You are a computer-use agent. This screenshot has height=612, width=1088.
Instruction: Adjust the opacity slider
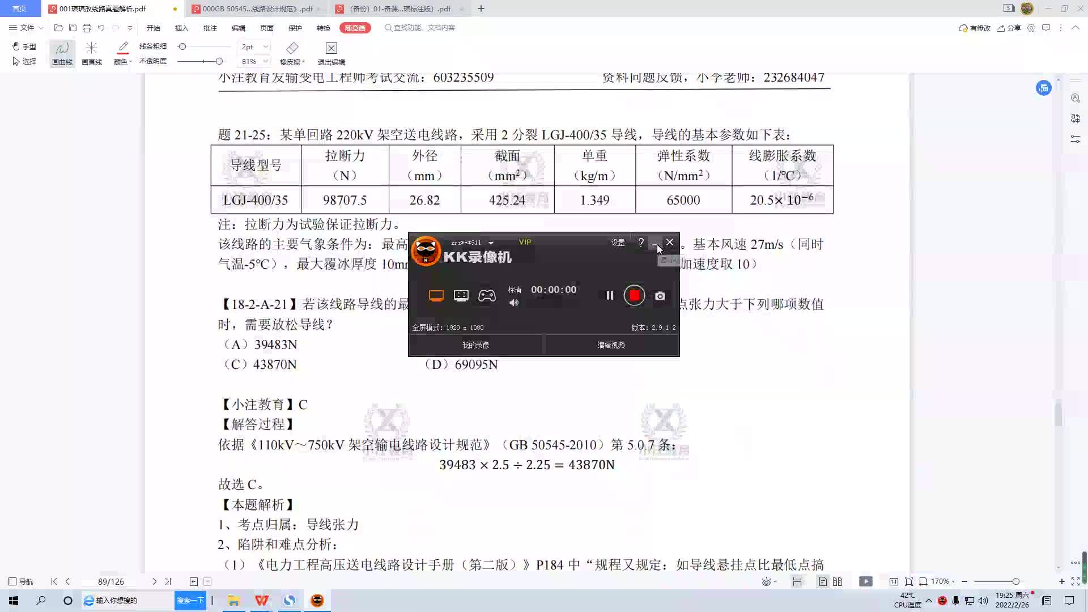(219, 61)
